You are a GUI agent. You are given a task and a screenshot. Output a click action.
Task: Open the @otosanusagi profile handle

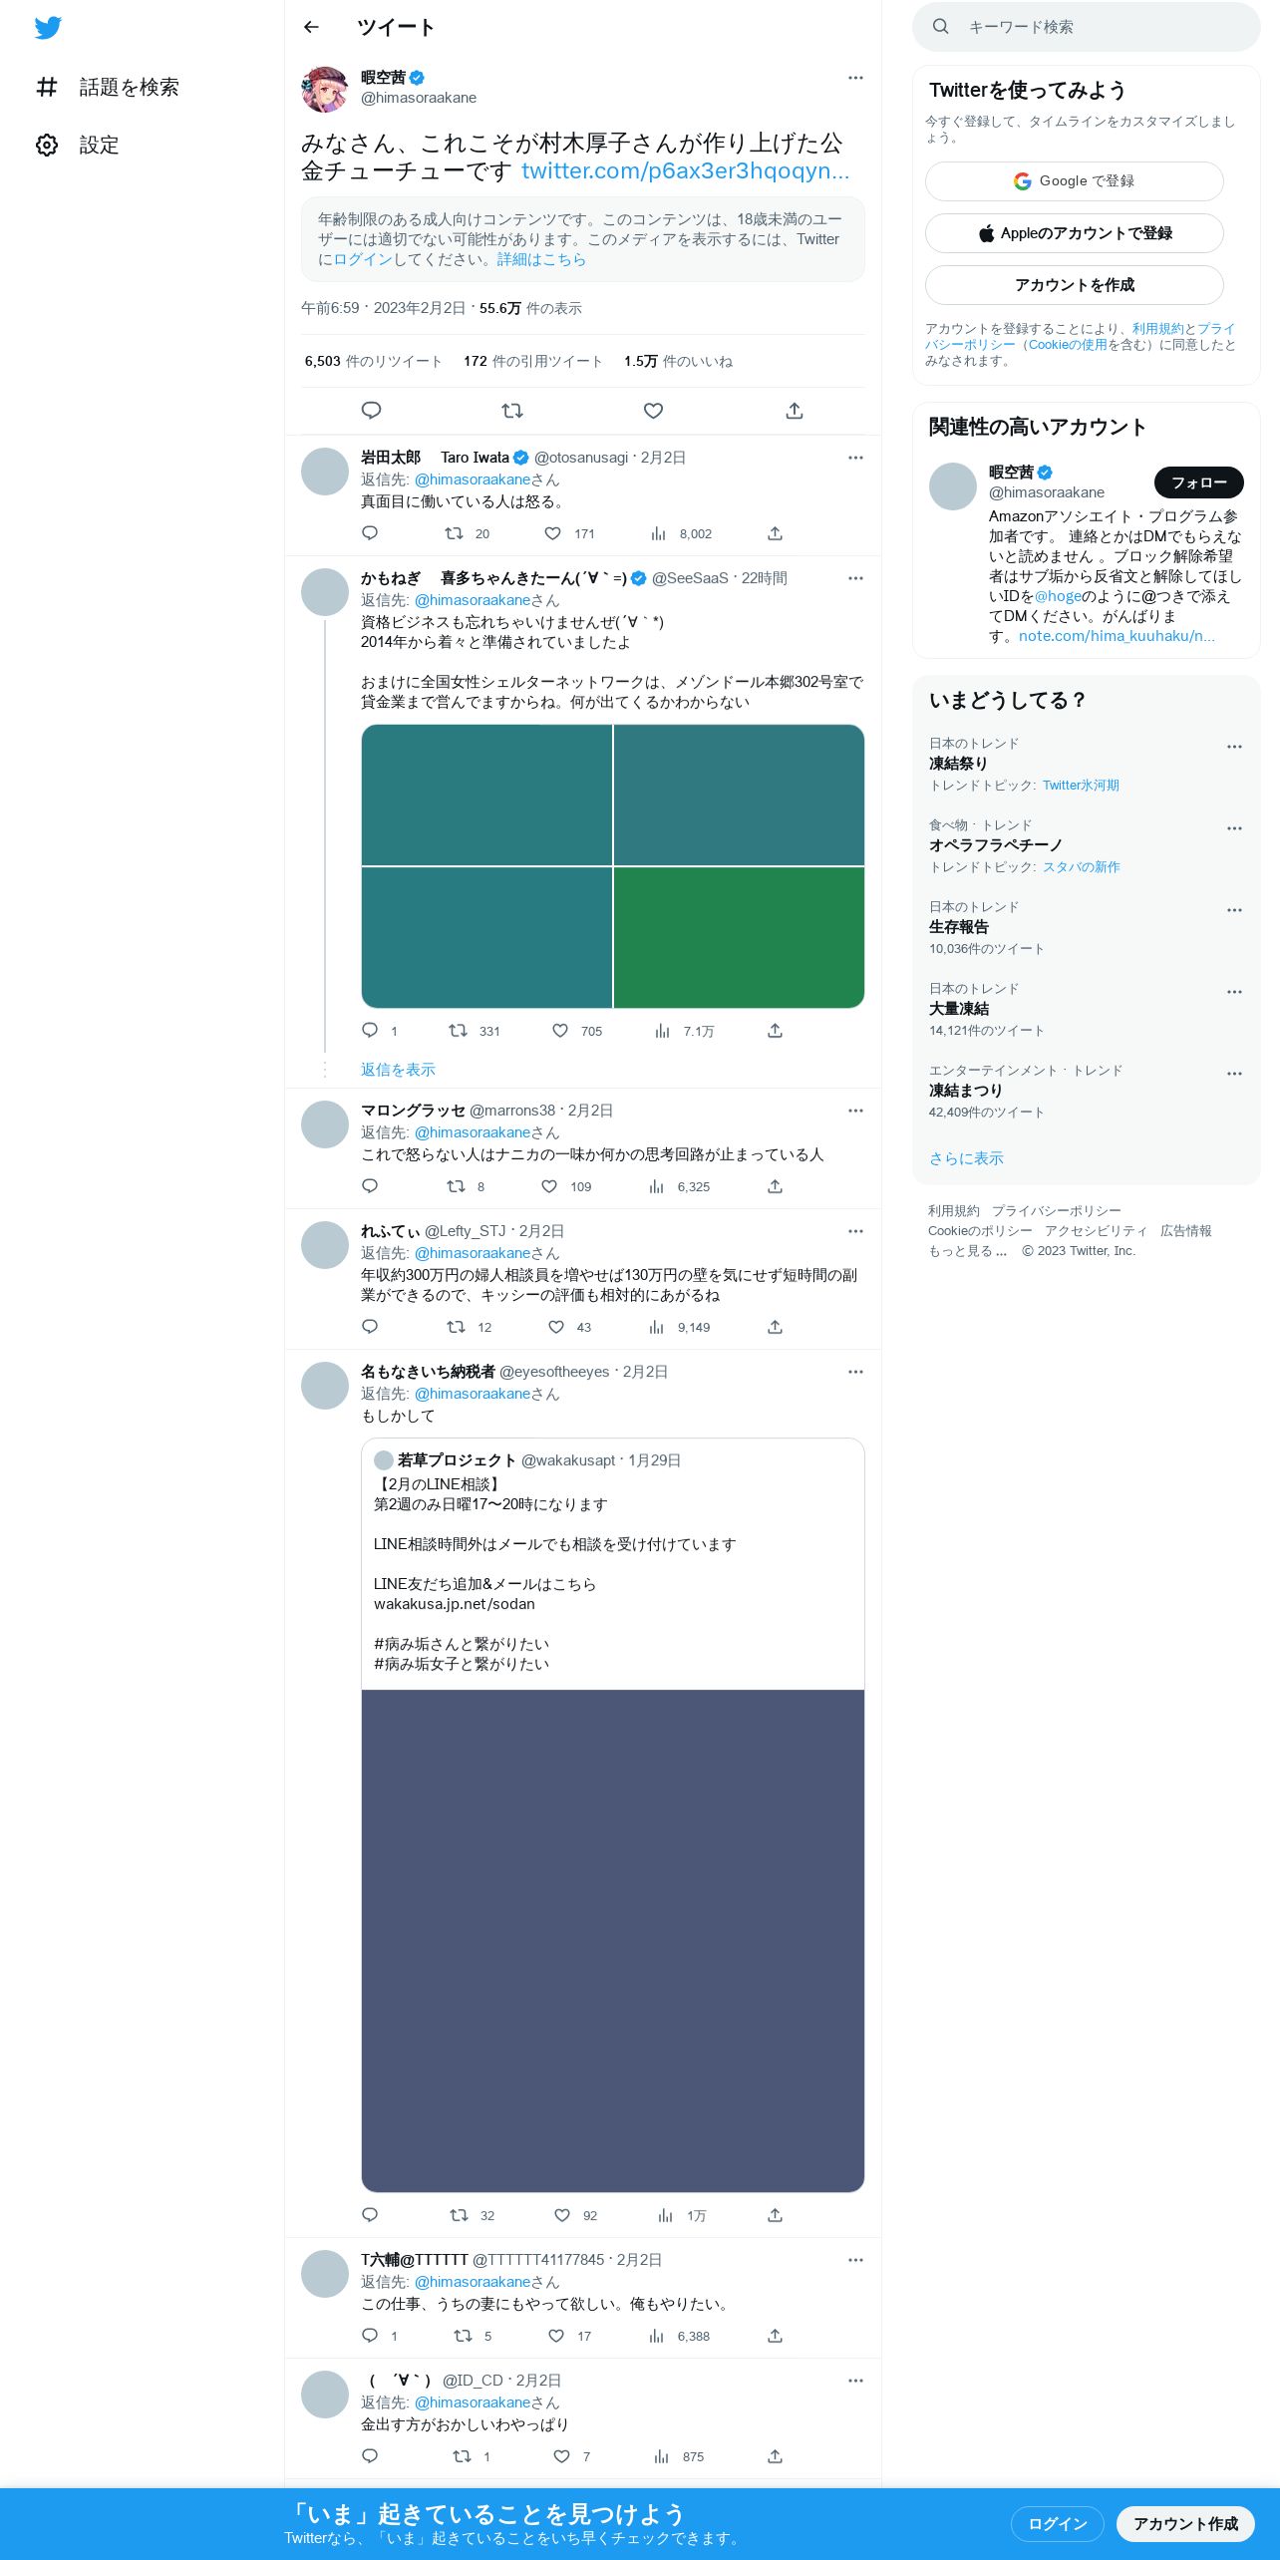click(x=581, y=458)
